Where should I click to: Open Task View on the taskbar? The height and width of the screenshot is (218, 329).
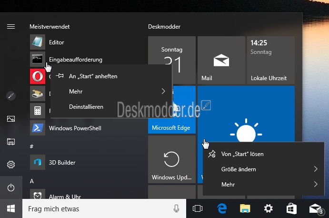[x=198, y=208]
